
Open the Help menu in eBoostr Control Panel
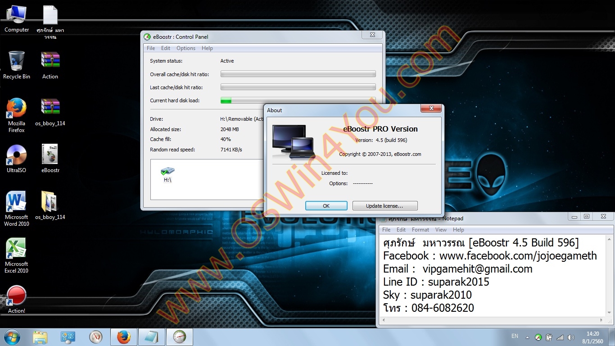click(207, 48)
